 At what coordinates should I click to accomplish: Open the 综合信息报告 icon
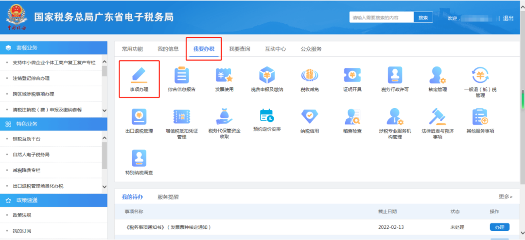point(182,75)
